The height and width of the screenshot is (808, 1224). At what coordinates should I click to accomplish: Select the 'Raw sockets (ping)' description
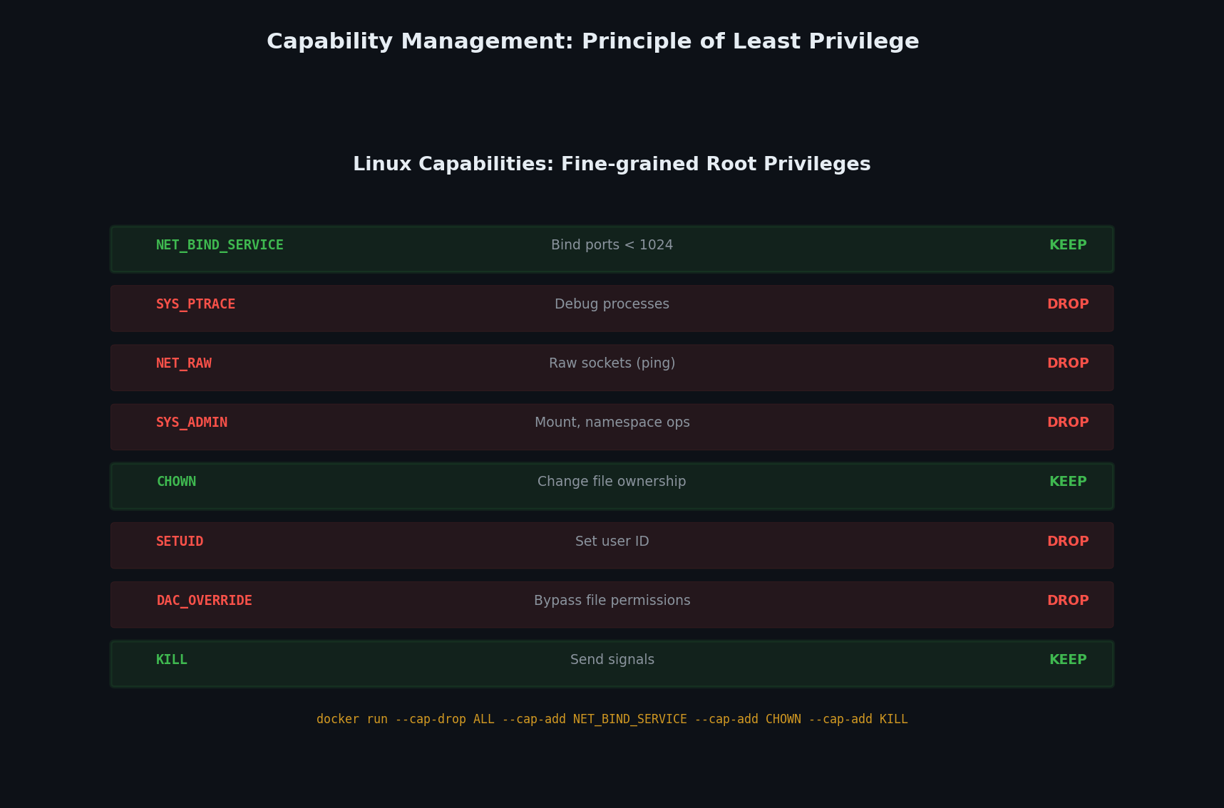pos(612,363)
